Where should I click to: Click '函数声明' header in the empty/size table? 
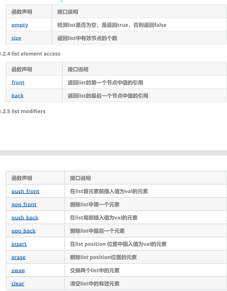(22, 12)
